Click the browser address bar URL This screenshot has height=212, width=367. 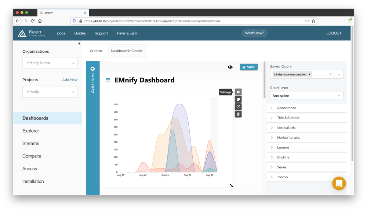(152, 21)
